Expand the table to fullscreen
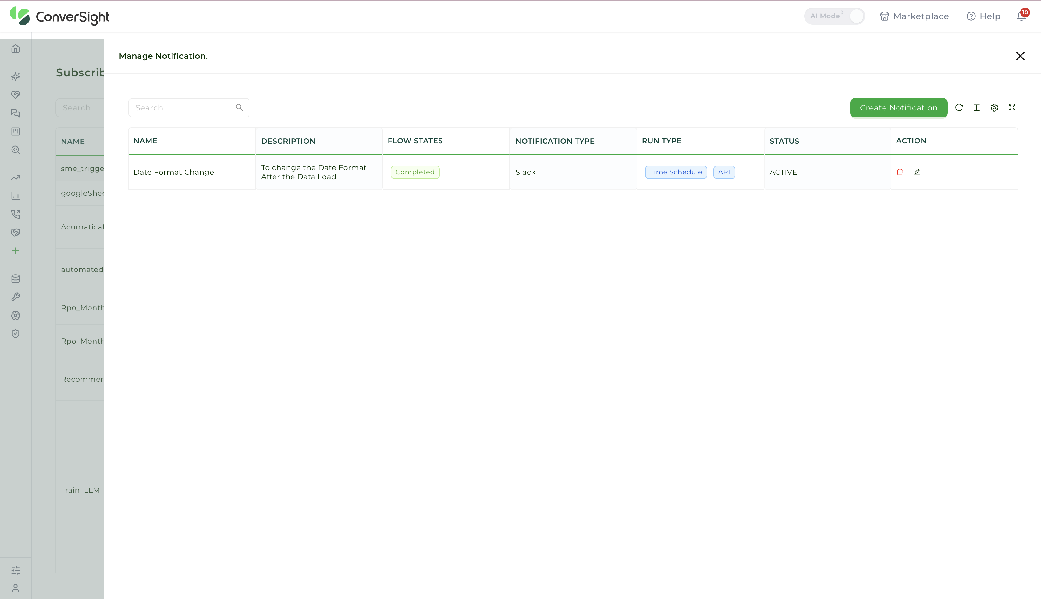The image size is (1041, 599). pos(1012,108)
